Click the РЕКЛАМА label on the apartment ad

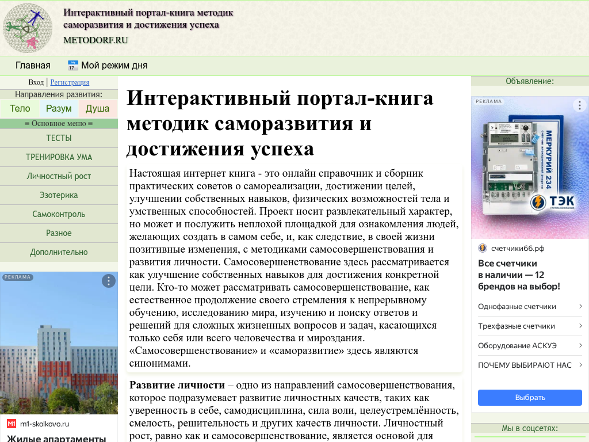coord(17,277)
